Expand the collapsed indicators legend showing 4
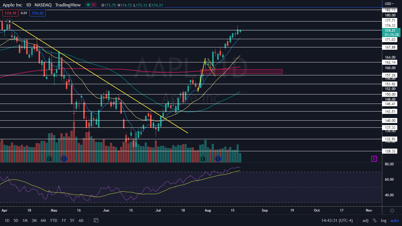 point(8,21)
